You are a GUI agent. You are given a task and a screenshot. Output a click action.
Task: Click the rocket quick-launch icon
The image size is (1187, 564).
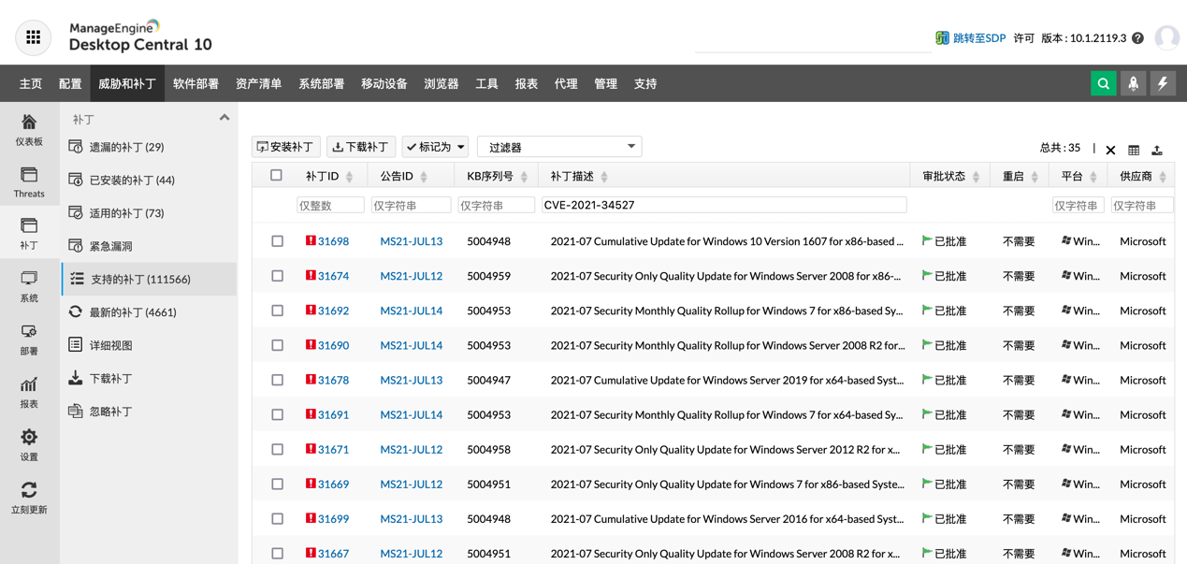(1134, 83)
